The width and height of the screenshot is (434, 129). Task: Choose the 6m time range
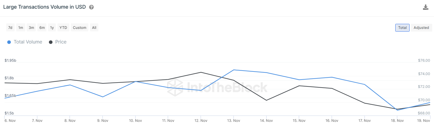click(42, 28)
